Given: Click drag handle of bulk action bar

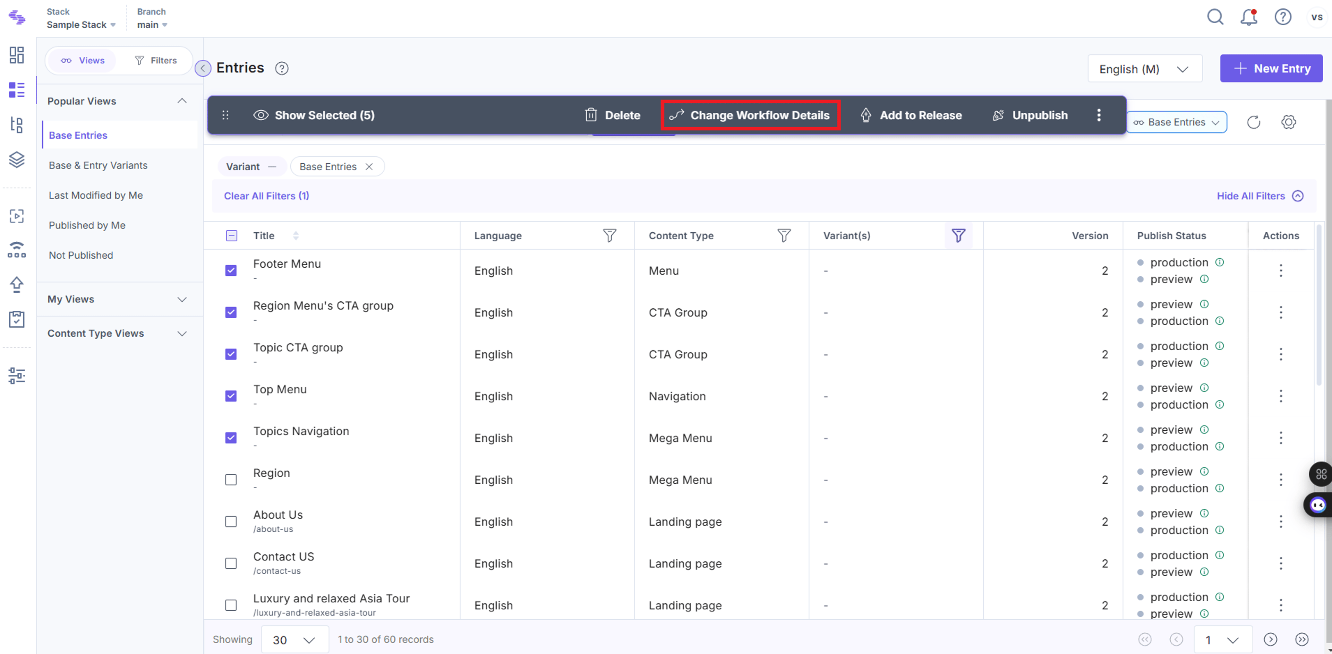Looking at the screenshot, I should tap(225, 115).
